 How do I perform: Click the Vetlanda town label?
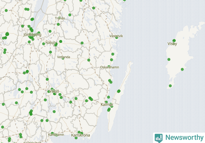click(64, 57)
